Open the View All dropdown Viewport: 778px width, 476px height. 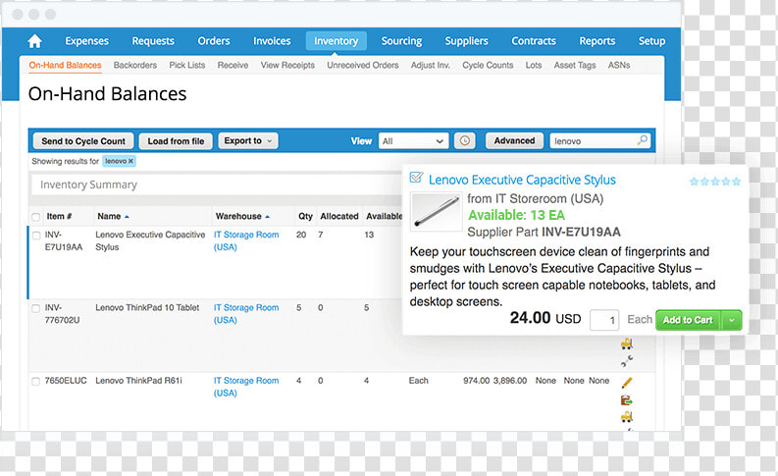[413, 141]
